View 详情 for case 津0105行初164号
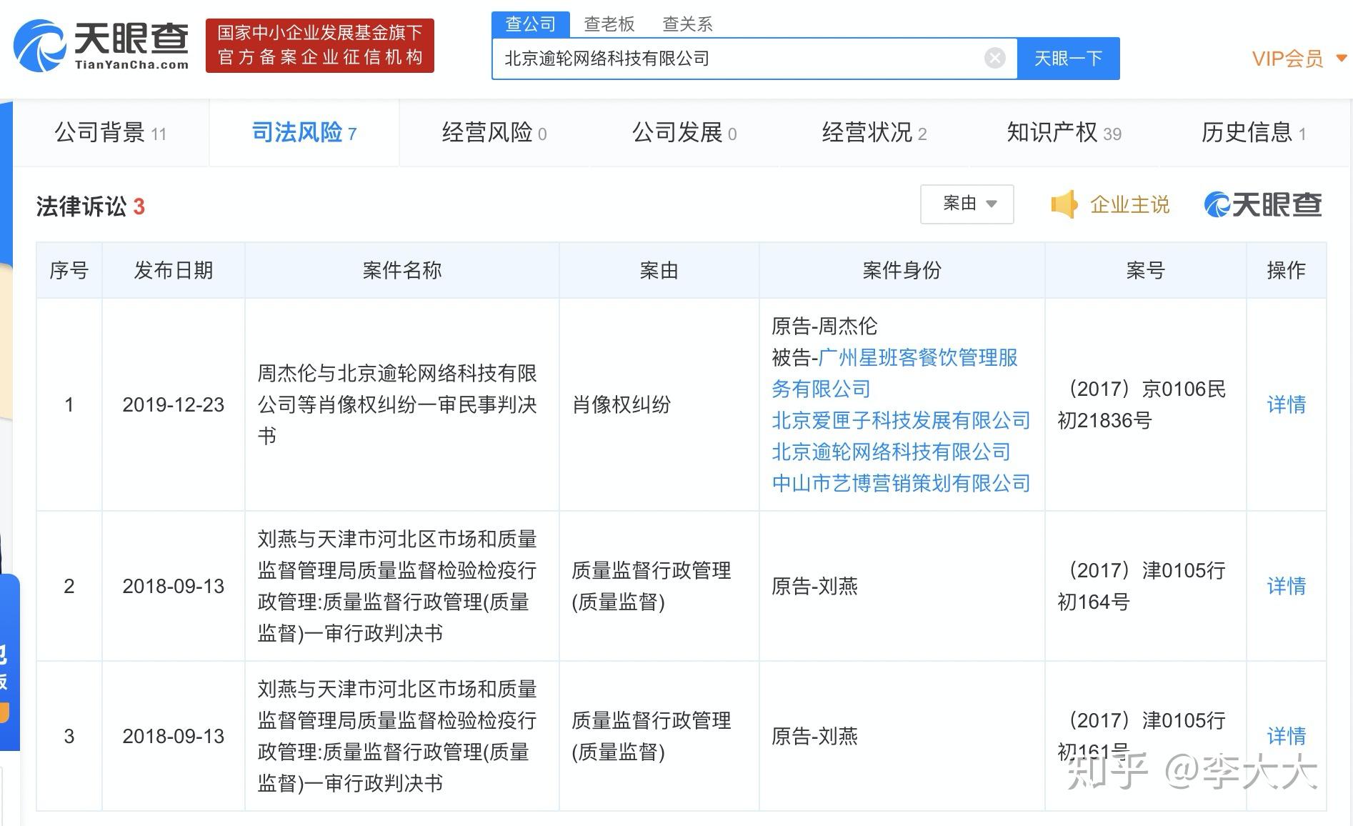This screenshot has height=826, width=1353. pos(1286,586)
